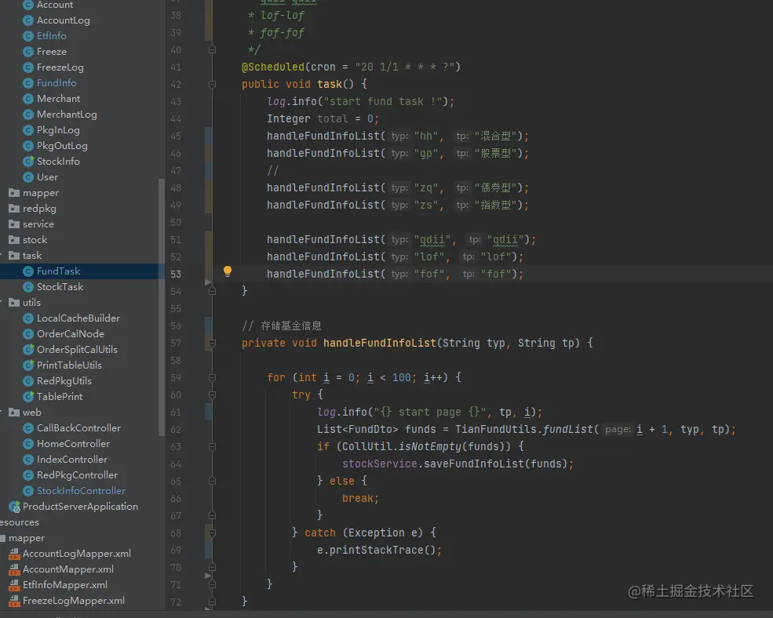Fold the if block at line 63

pyautogui.click(x=212, y=446)
